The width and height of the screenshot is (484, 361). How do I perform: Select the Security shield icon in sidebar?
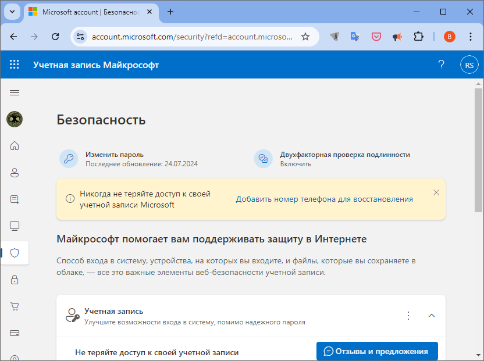(x=15, y=253)
